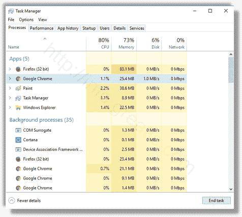
Task: Click the Firefox icon in Apps section
Action: pyautogui.click(x=18, y=69)
